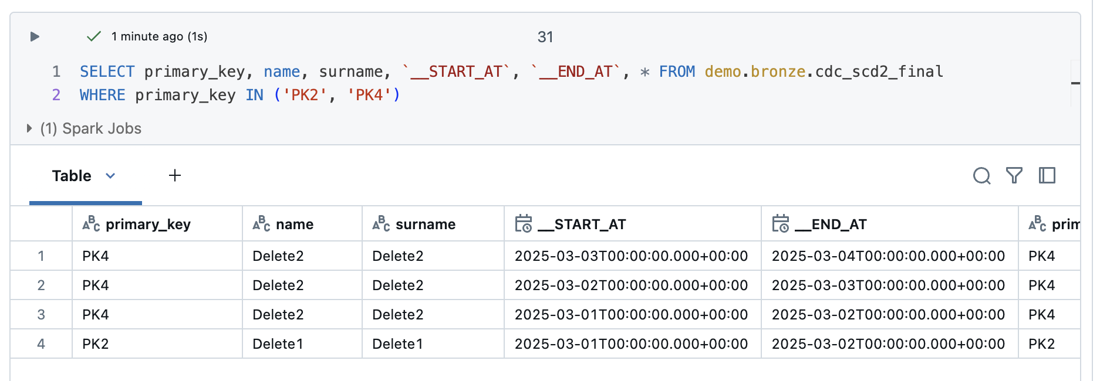
Task: Click the string type icon beside surname
Action: pyautogui.click(x=382, y=224)
